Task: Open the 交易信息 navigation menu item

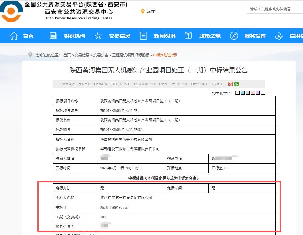Action: point(119,36)
